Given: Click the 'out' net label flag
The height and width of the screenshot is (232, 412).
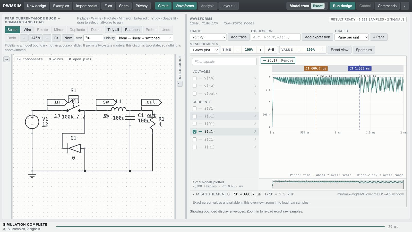Looking at the screenshot, I should coord(151,102).
